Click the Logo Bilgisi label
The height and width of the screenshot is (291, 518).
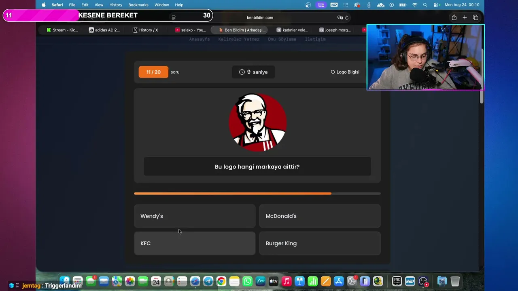[345, 72]
